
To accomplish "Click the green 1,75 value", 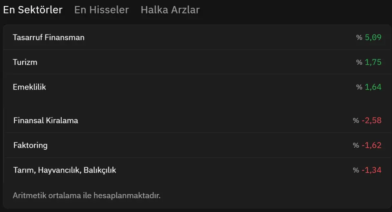I will (x=373, y=62).
